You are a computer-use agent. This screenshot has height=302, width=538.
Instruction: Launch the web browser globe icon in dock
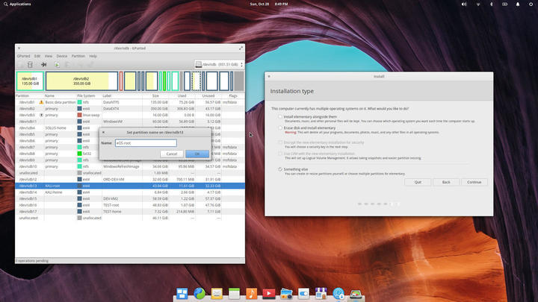(200, 294)
